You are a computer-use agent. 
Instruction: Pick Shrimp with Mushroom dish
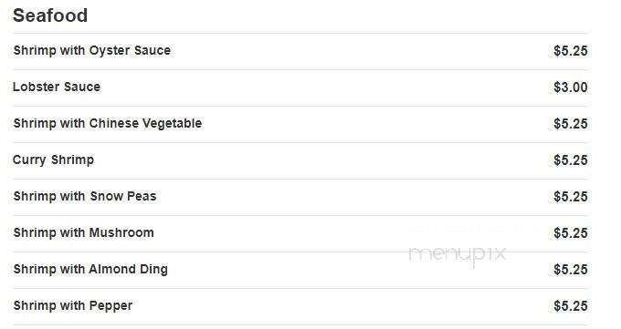pos(84,232)
